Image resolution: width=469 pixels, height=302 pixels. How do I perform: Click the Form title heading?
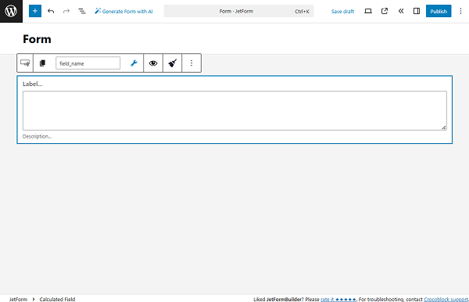click(x=37, y=39)
